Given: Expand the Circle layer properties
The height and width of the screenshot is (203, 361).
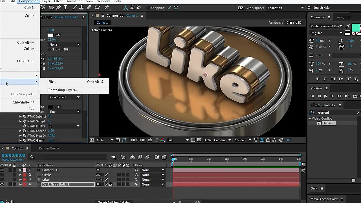Looking at the screenshot, I should [x=20, y=175].
